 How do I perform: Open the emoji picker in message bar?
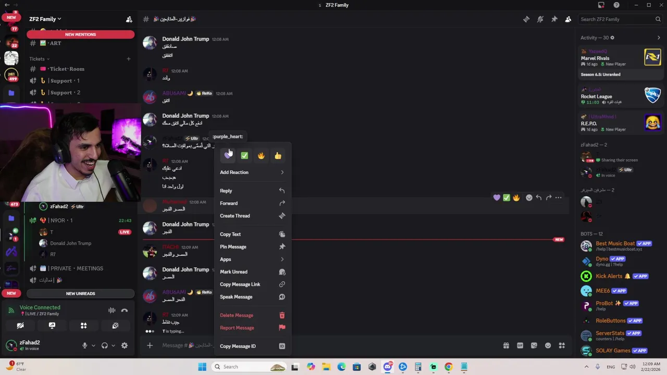[548, 345]
